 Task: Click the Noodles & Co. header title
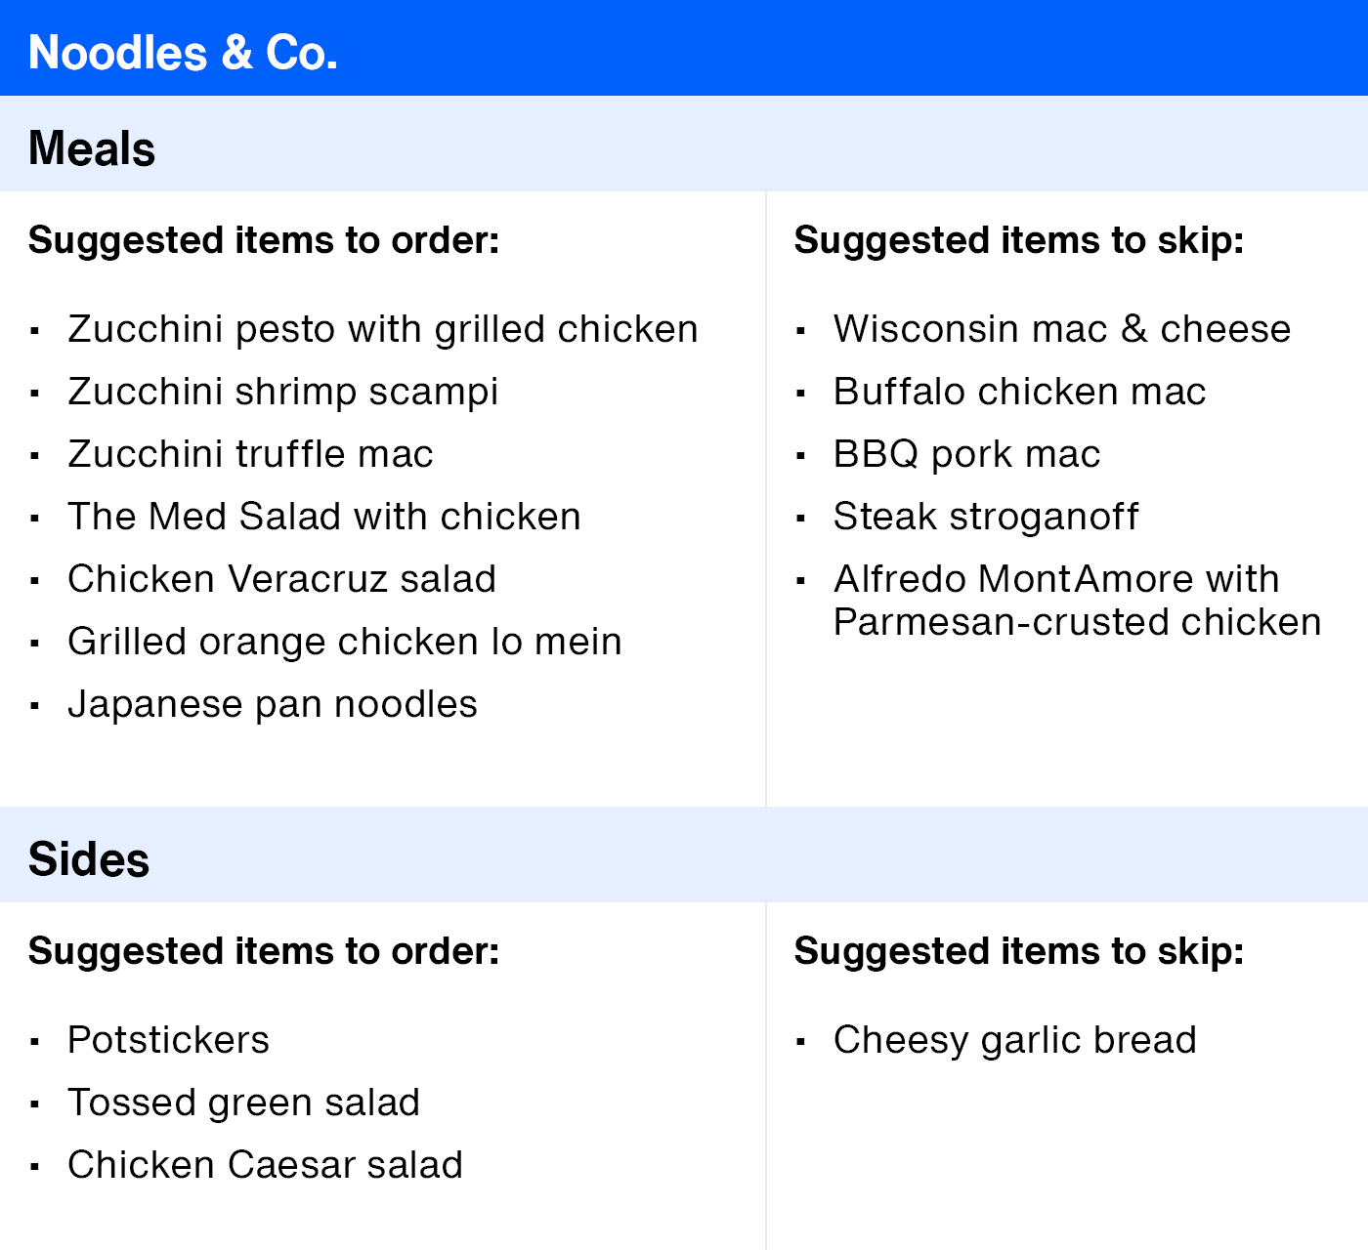[183, 53]
